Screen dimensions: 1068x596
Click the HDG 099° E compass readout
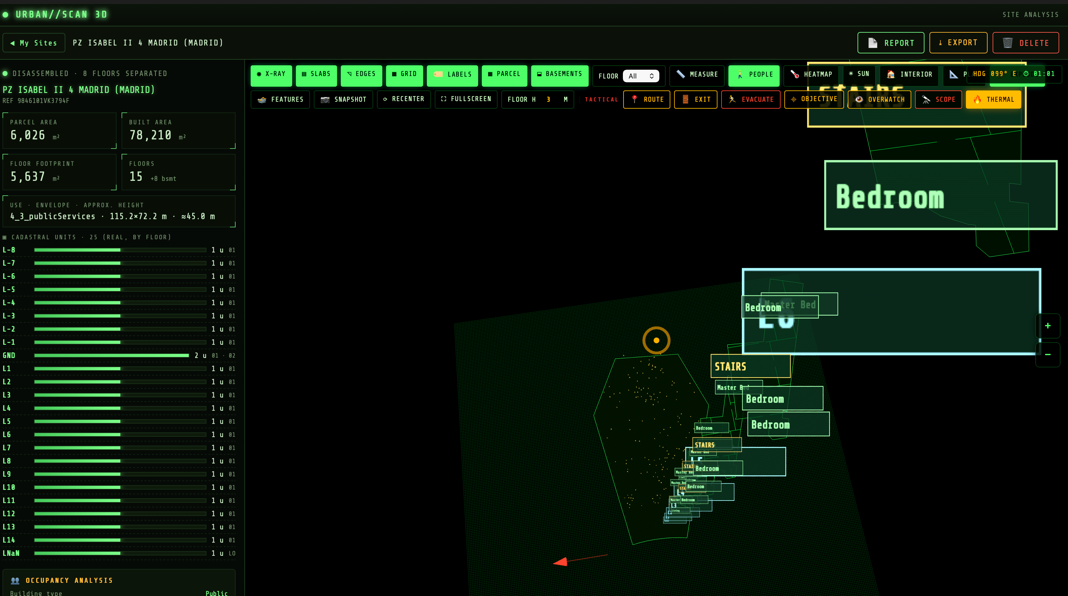[x=994, y=74]
